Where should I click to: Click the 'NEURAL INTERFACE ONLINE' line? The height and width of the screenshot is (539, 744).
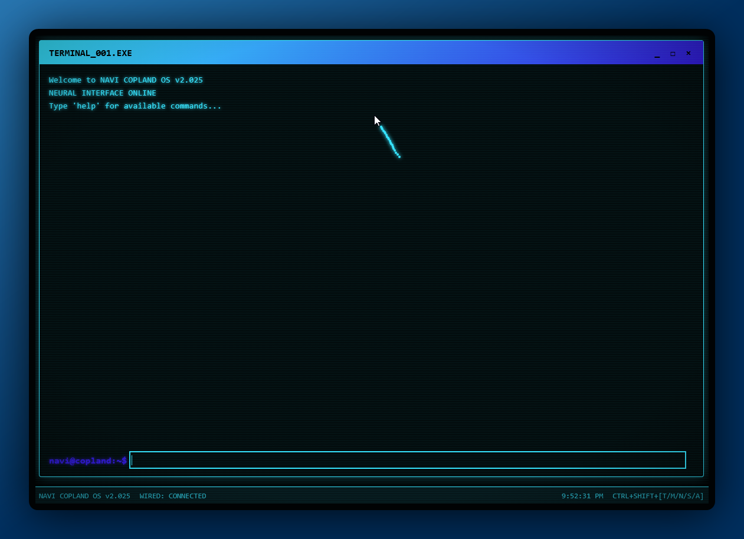pyautogui.click(x=103, y=93)
